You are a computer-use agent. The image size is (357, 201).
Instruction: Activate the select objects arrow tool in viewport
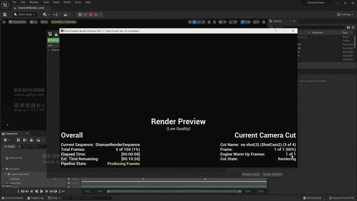190,22
